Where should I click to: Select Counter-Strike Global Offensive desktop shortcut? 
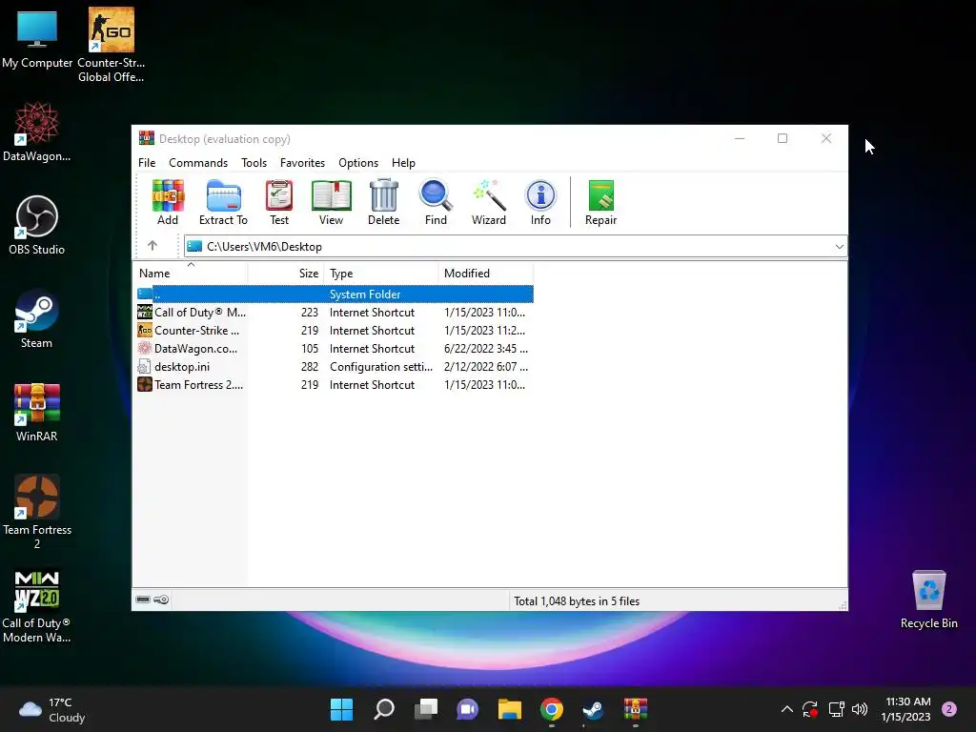click(x=112, y=45)
